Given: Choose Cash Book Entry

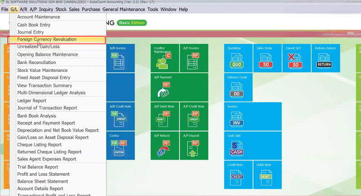Looking at the screenshot, I should [58, 25].
